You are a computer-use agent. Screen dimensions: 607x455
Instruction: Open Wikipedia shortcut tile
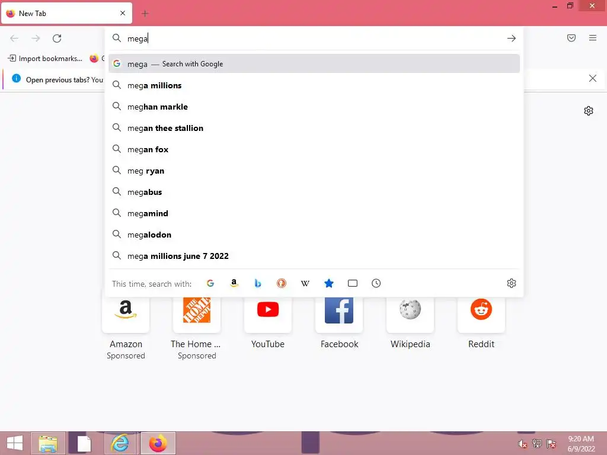[x=410, y=314]
